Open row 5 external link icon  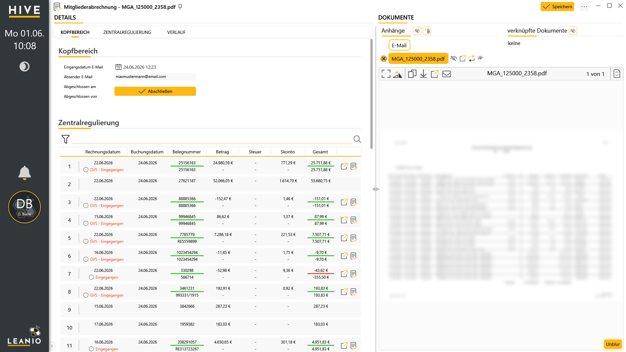[x=344, y=238]
